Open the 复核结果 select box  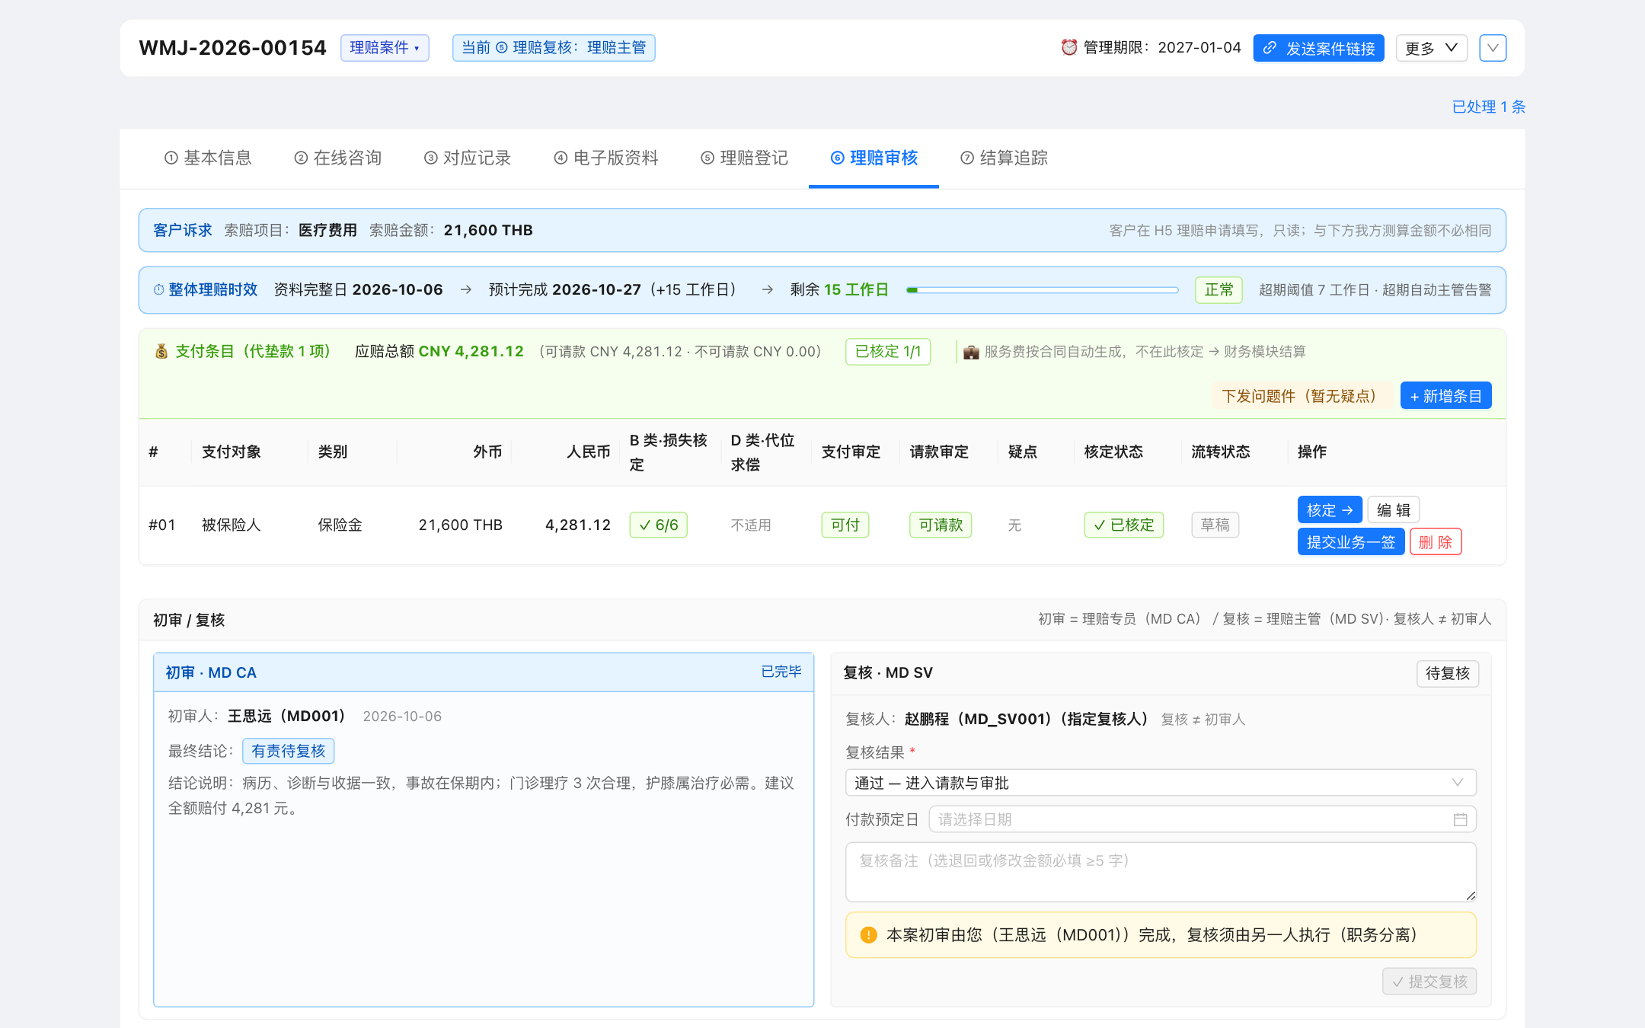[x=1161, y=783]
